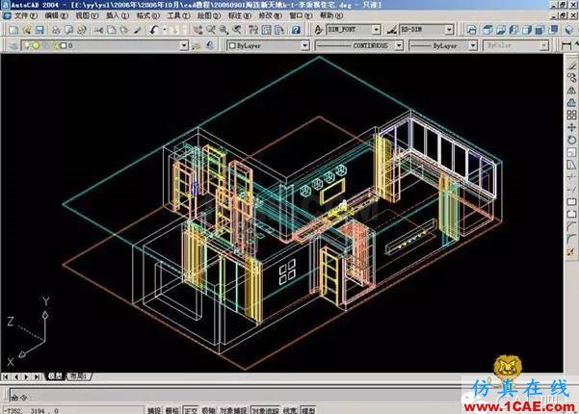
Task: Click the Zoom Previous icon
Action: click(237, 30)
